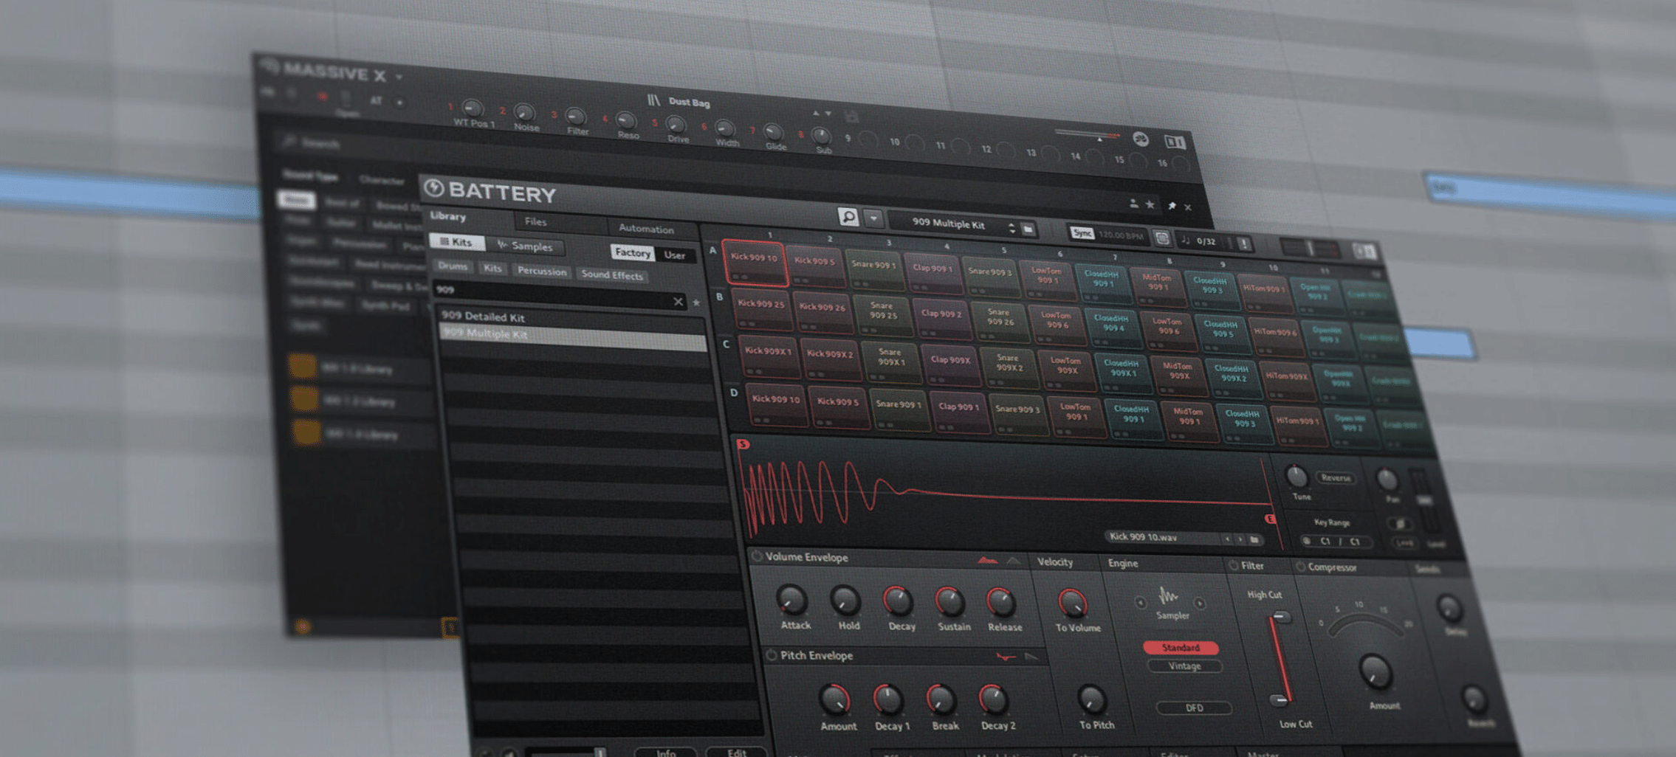Screen dimensions: 1676x757
Task: Open the dropdown arrow beside the search icon
Action: point(873,218)
